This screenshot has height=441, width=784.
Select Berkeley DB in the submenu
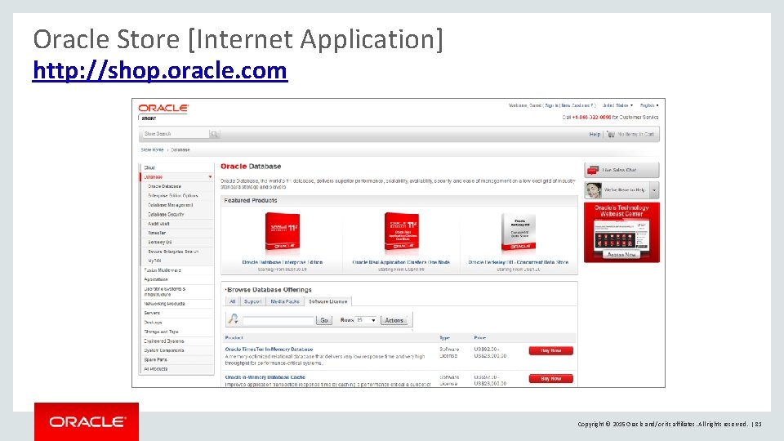point(159,242)
